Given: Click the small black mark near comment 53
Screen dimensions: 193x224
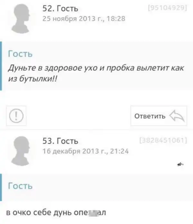Looking at the screenshot, I should pyautogui.click(x=180, y=164).
